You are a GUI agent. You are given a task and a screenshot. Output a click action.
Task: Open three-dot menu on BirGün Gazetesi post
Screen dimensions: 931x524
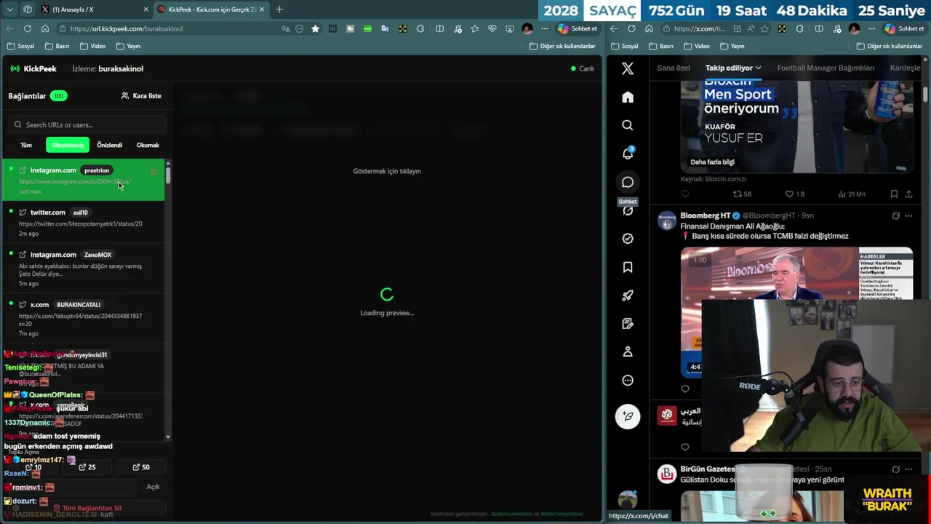908,469
